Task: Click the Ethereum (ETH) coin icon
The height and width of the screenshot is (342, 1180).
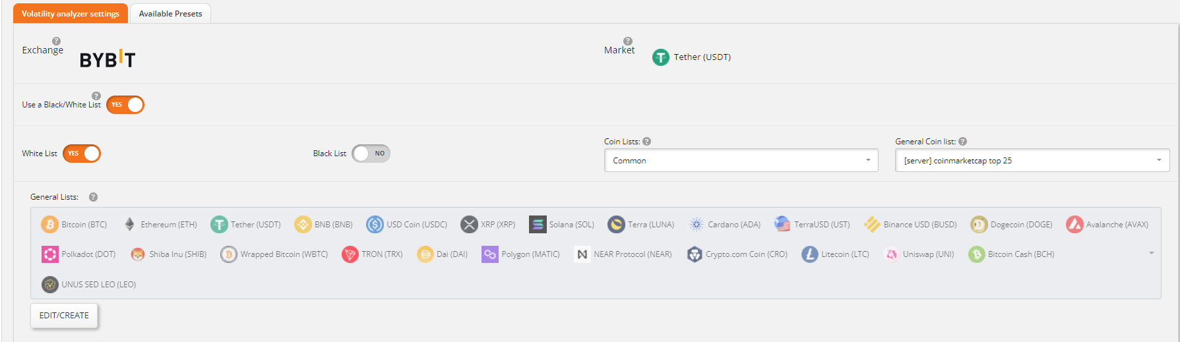Action: pyautogui.click(x=129, y=225)
